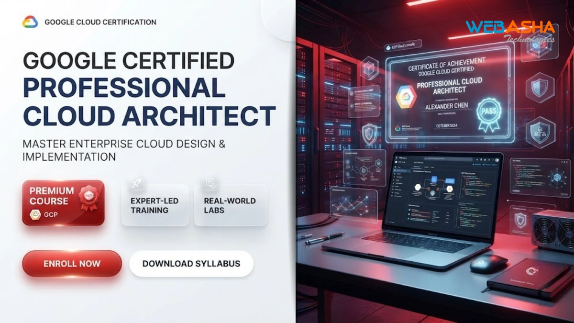Click the MASTER ENTERPRISE CLOUD DESIGN subtitle
The width and height of the screenshot is (574, 323).
[124, 150]
